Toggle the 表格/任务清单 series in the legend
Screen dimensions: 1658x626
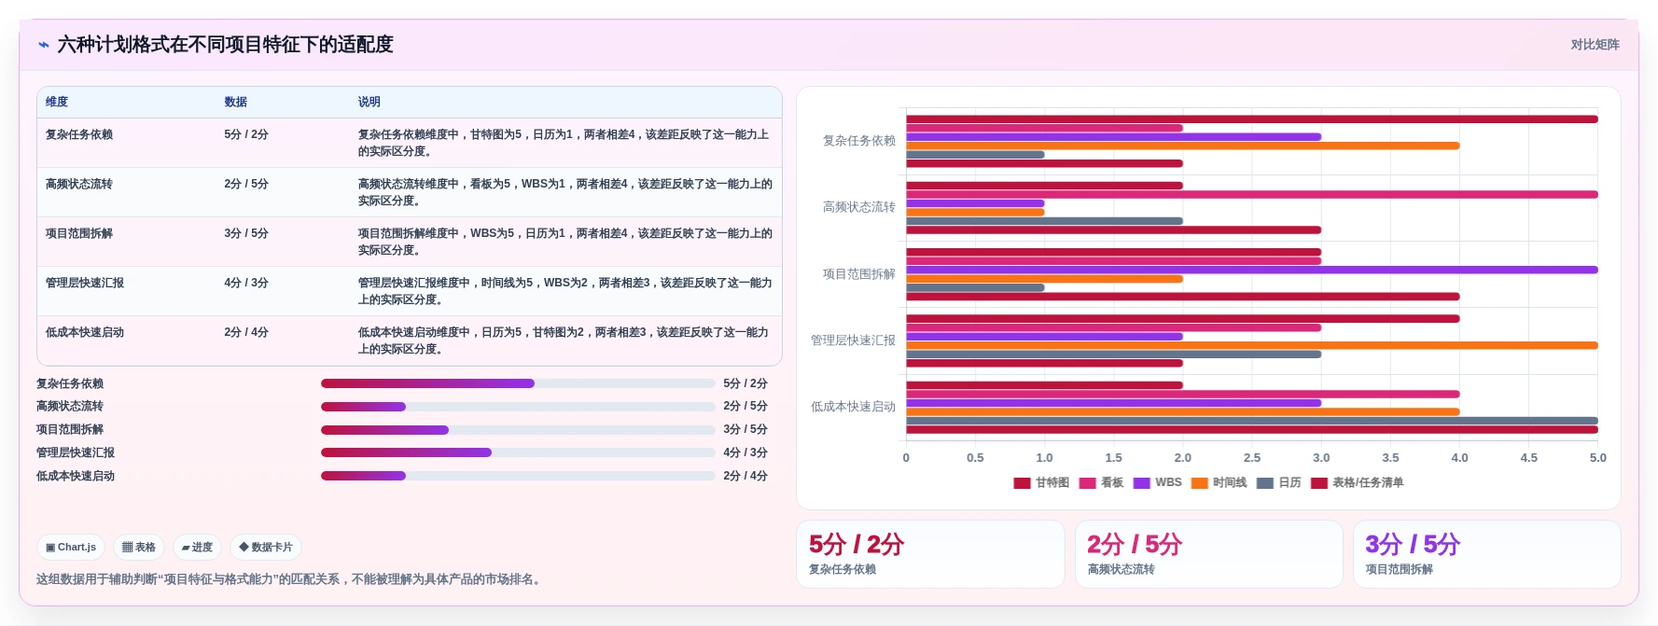[1357, 483]
